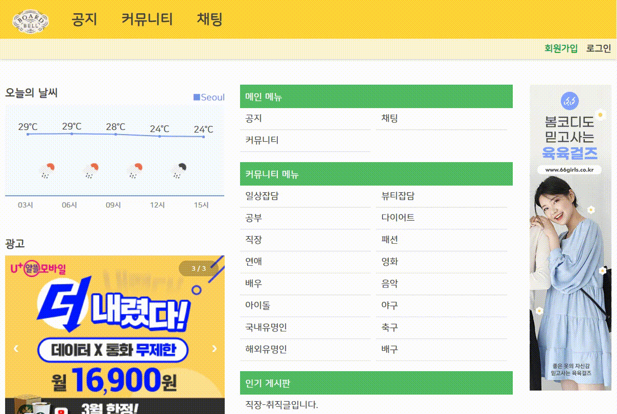The image size is (617, 414).
Task: Open the 배우 board
Action: pos(305,284)
